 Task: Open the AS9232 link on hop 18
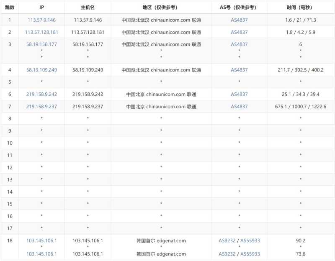pos(226,241)
